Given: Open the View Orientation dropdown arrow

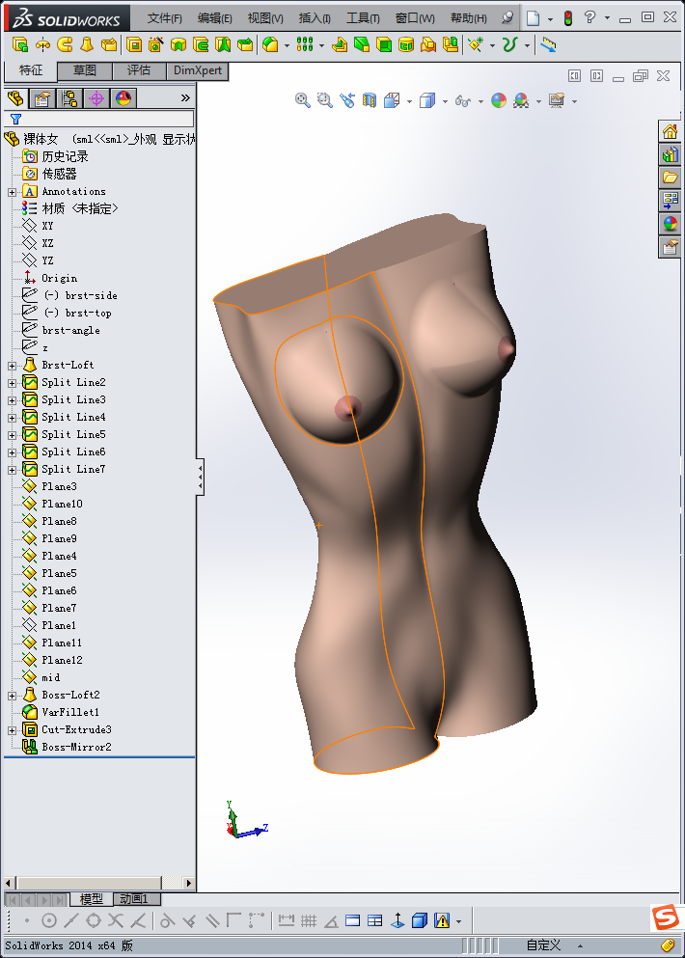Looking at the screenshot, I should (x=409, y=101).
